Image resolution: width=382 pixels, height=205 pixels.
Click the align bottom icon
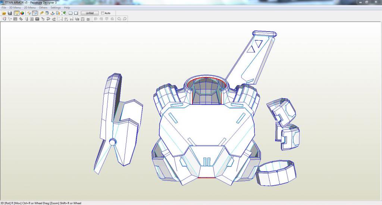click(x=112, y=19)
